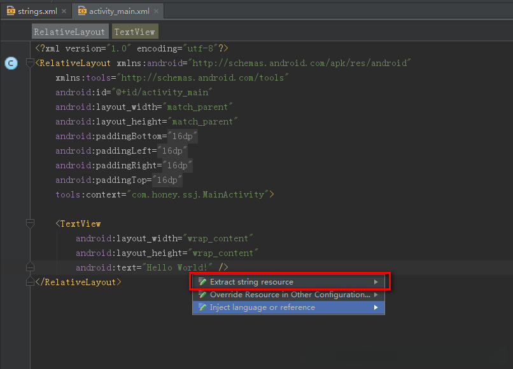Screen dimensions: 513x369
Task: Select the RelativeLayout breadcrumb
Action: (x=69, y=32)
